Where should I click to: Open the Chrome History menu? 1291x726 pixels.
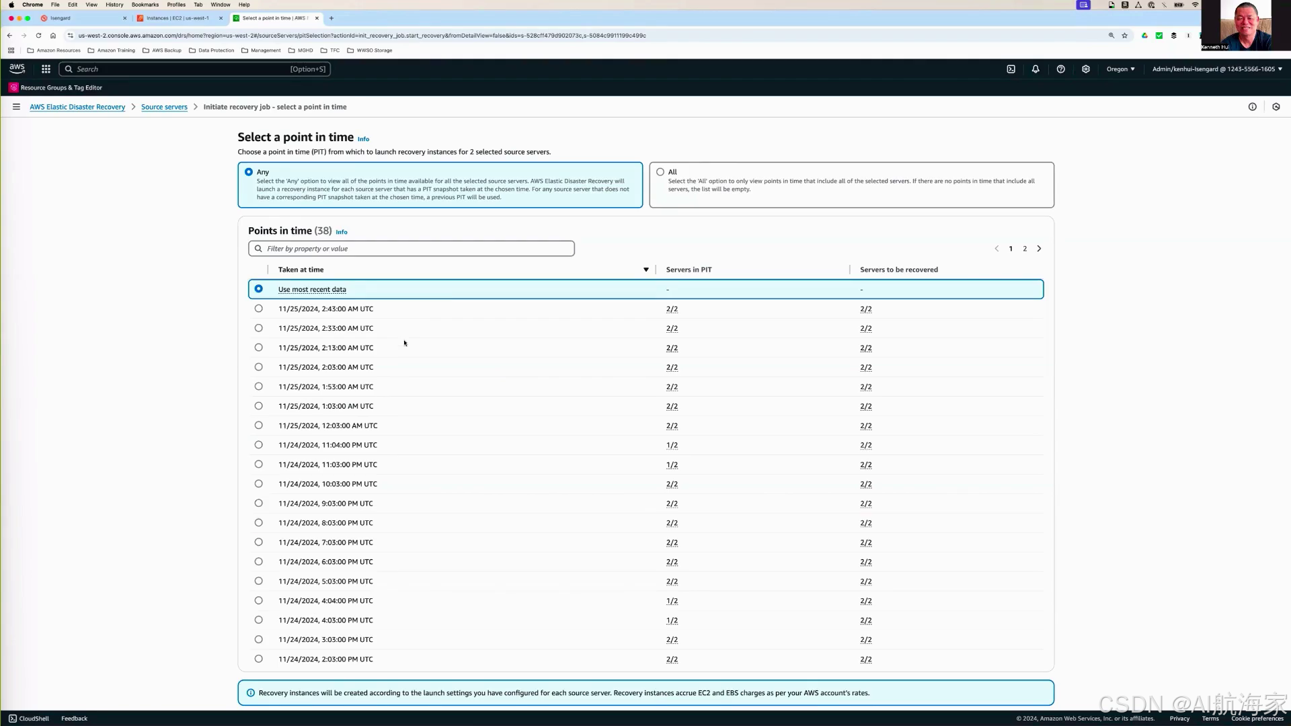[x=114, y=5]
